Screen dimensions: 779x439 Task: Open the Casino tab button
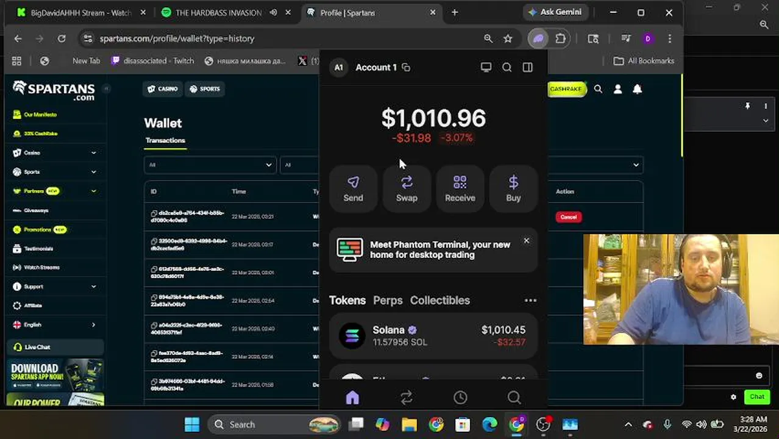point(163,89)
